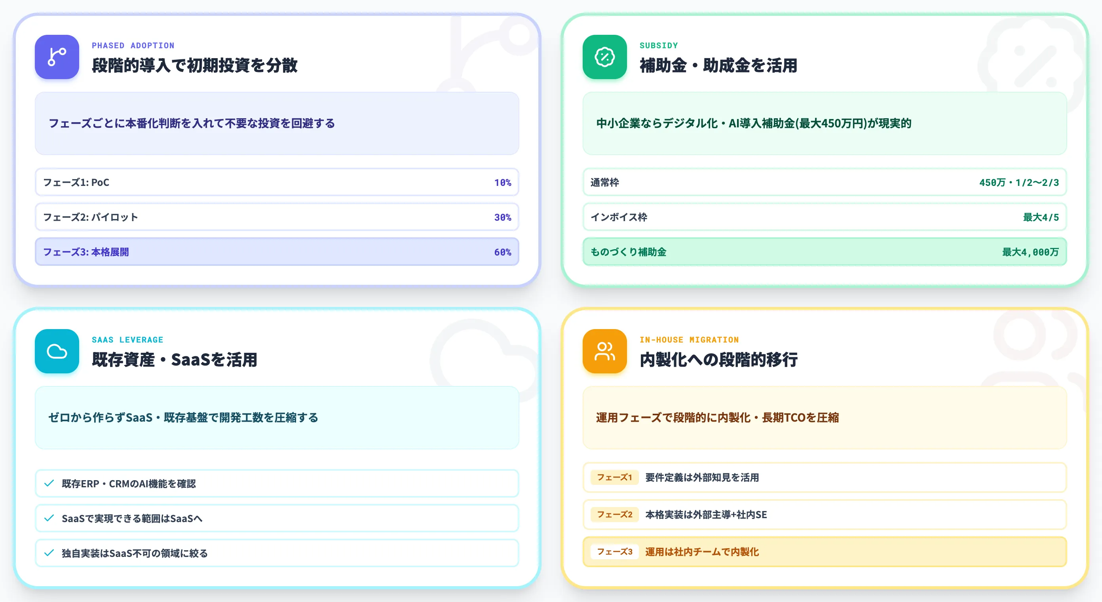This screenshot has width=1102, height=602.
Task: Select the フェーズ1: PoC row
Action: click(x=277, y=182)
